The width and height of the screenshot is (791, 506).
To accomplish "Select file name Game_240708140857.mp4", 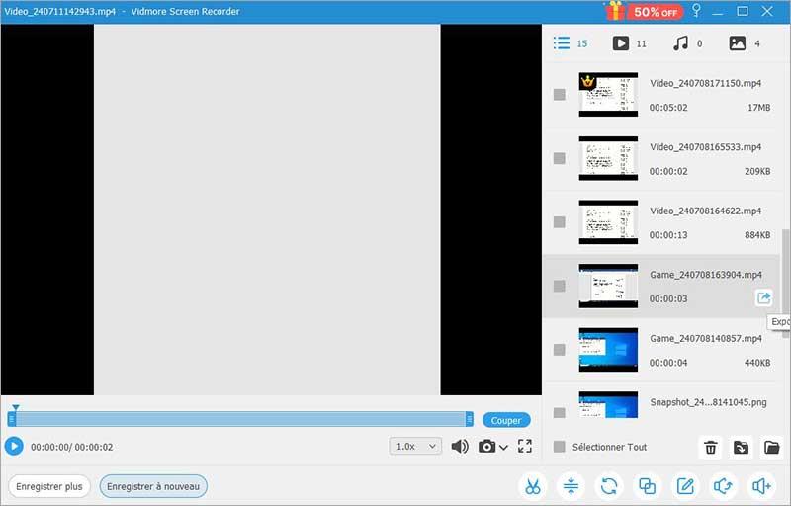I will pyautogui.click(x=706, y=338).
